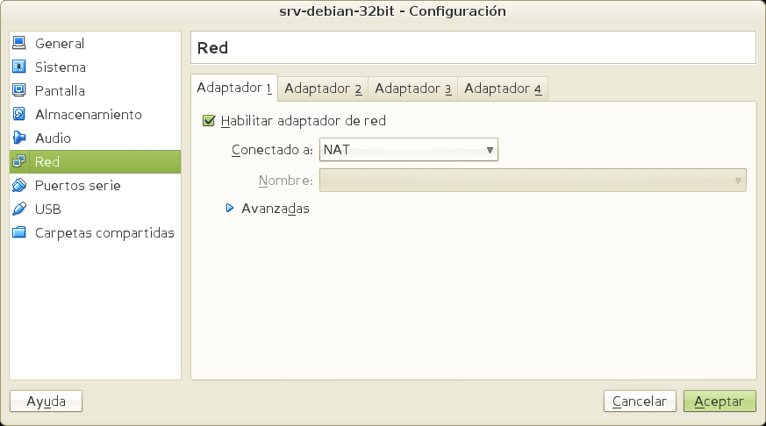Open Pantalla via its display icon

tap(19, 90)
